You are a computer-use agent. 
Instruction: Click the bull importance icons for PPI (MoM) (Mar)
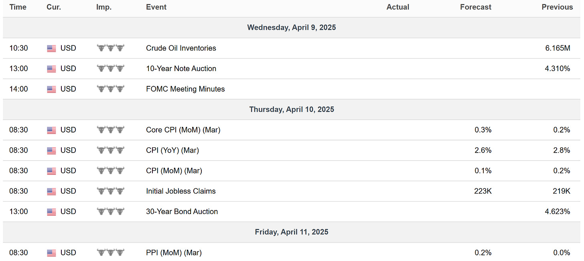(x=111, y=253)
